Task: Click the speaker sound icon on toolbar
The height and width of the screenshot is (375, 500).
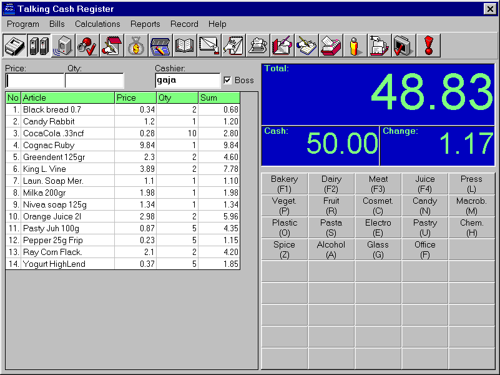Action: [63, 45]
